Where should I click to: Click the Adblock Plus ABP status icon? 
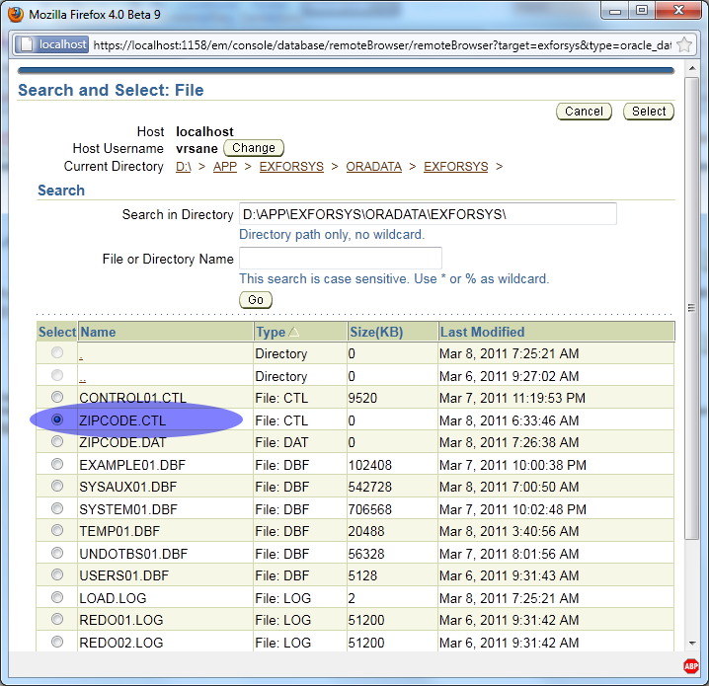pos(690,666)
